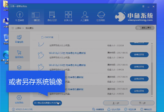Click 主菜单 in the breadcrumb
The height and width of the screenshot is (112, 164).
point(18,28)
